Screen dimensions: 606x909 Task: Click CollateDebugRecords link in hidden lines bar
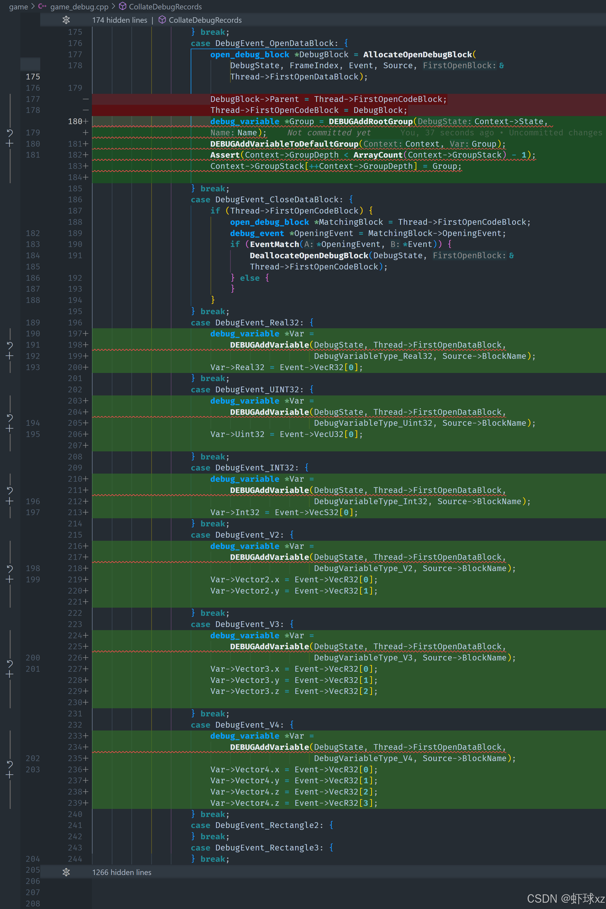(205, 20)
